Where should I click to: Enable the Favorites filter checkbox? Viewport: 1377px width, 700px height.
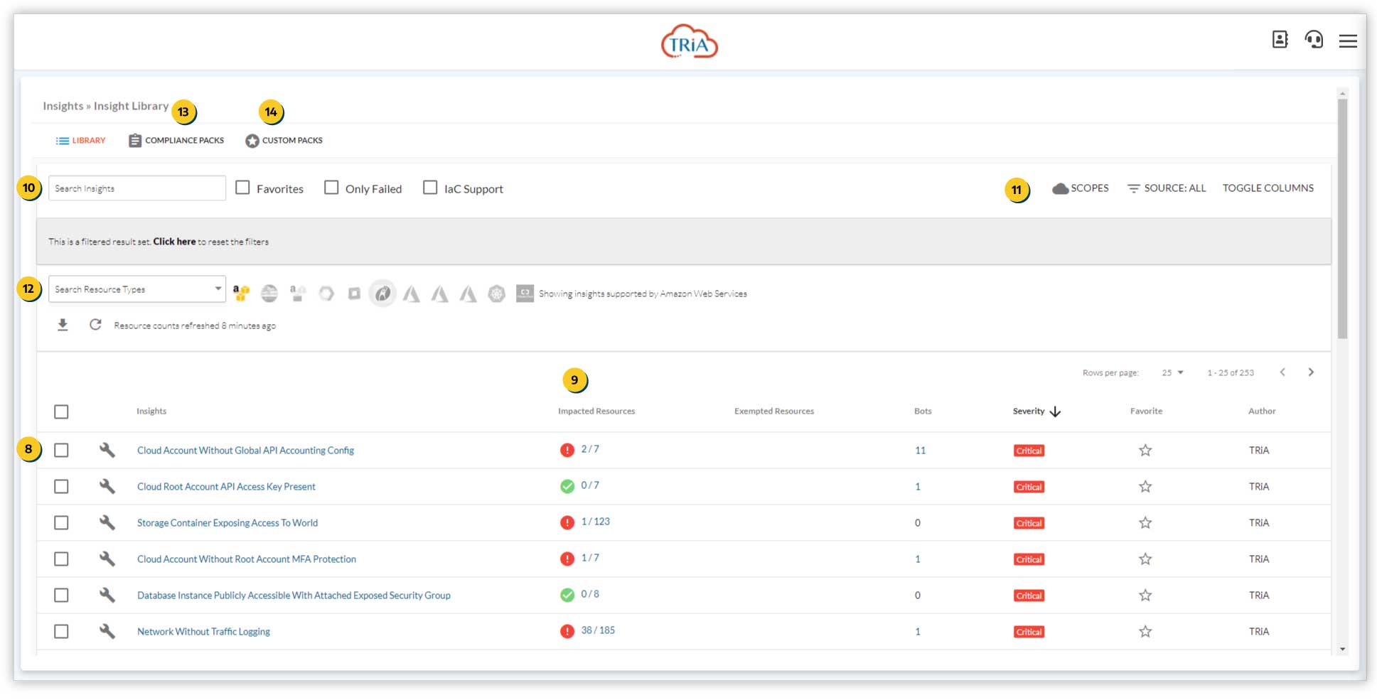[x=242, y=188]
